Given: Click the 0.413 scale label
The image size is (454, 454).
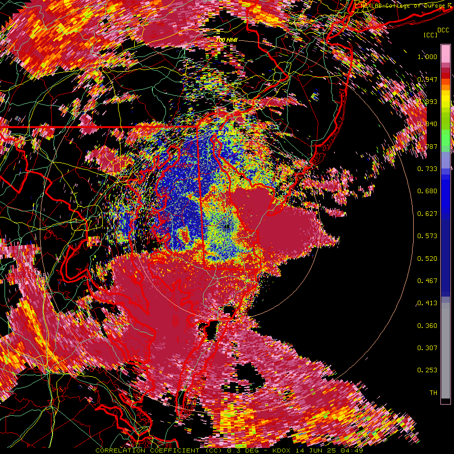Looking at the screenshot, I should (427, 303).
